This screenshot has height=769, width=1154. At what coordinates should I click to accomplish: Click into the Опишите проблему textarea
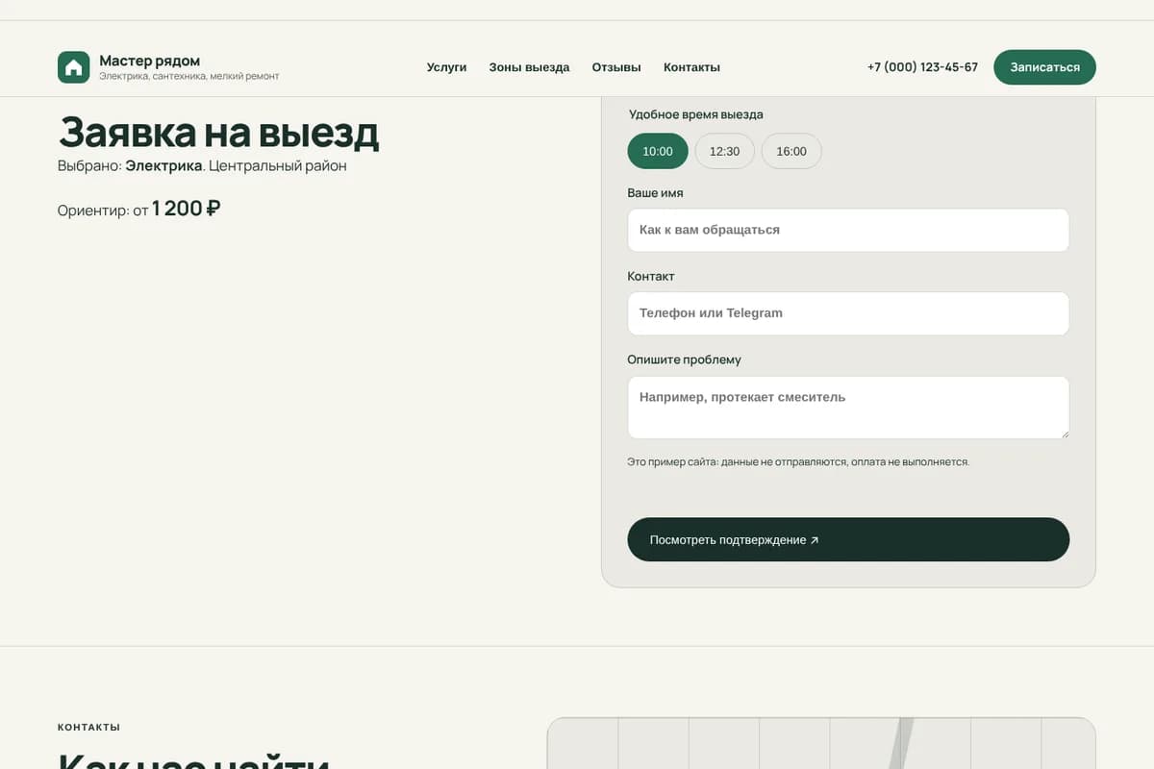pos(848,408)
